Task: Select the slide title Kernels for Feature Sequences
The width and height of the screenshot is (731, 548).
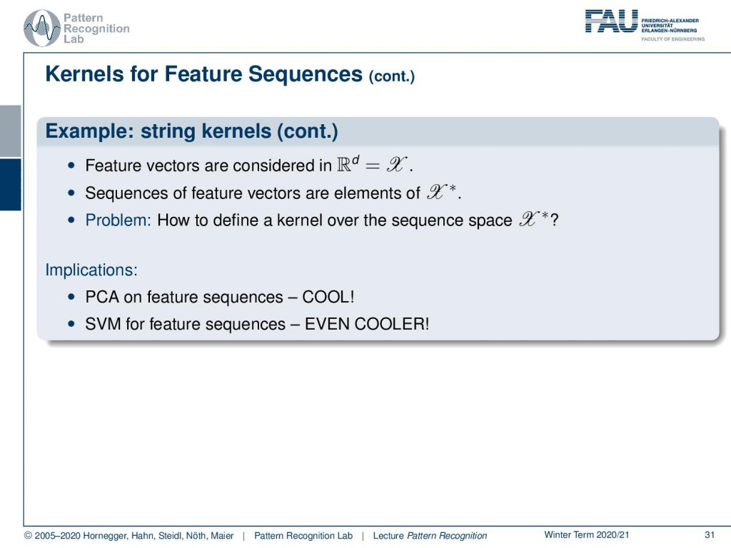Action: [x=203, y=74]
